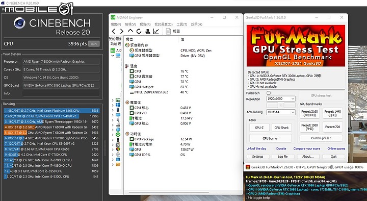Launch GPU Shark tool

(281, 128)
